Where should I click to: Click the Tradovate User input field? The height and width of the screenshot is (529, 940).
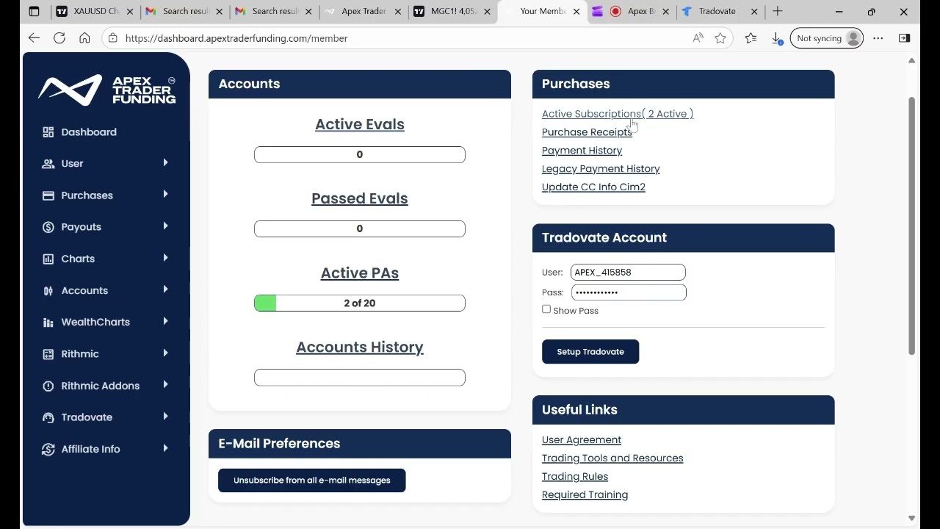(628, 273)
